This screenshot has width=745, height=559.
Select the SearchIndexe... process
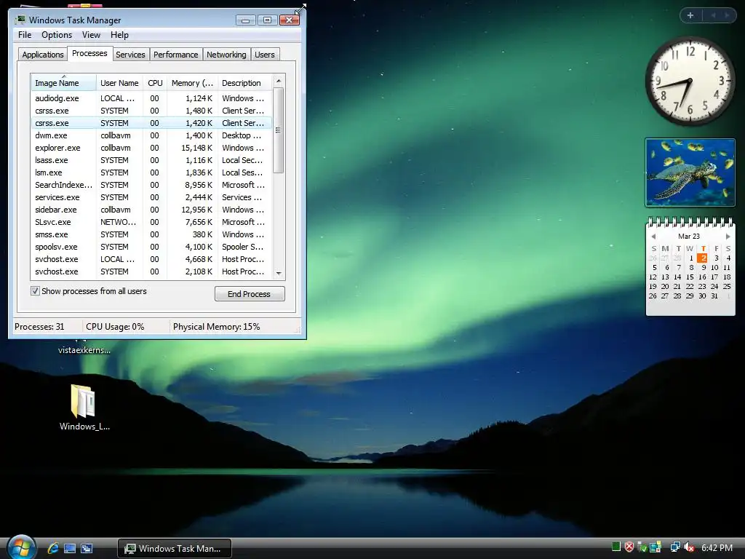click(151, 185)
